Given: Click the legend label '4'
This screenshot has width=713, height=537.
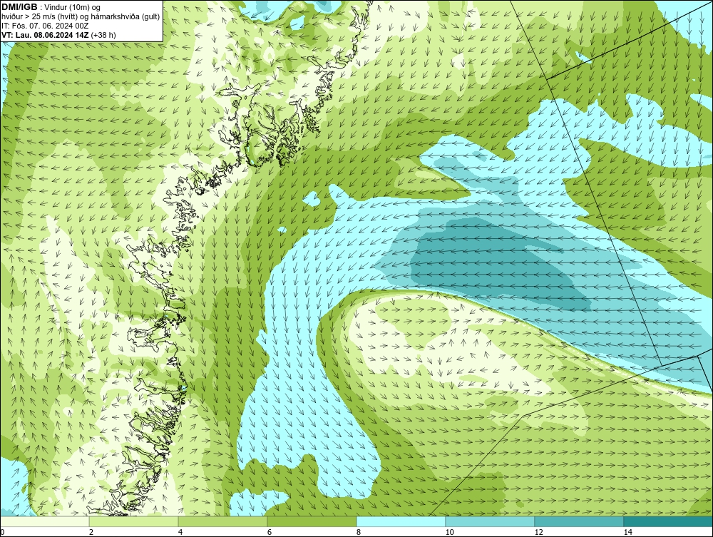Looking at the screenshot, I should coord(180,532).
